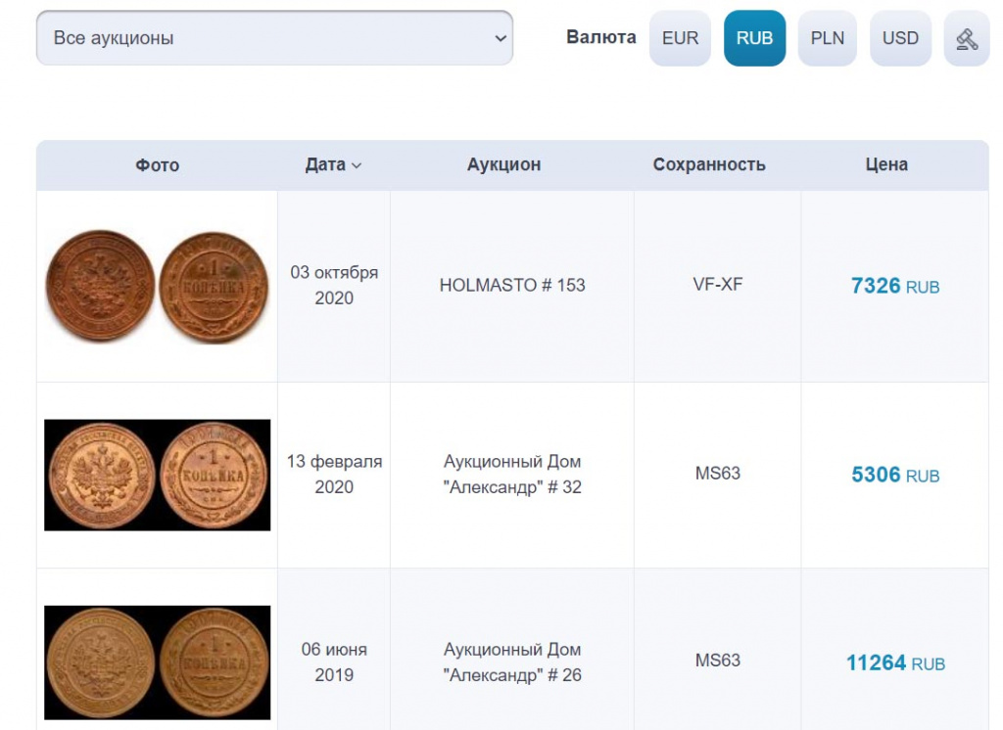The height and width of the screenshot is (730, 1003).
Task: Click the 11264 RUB price
Action: 894,662
